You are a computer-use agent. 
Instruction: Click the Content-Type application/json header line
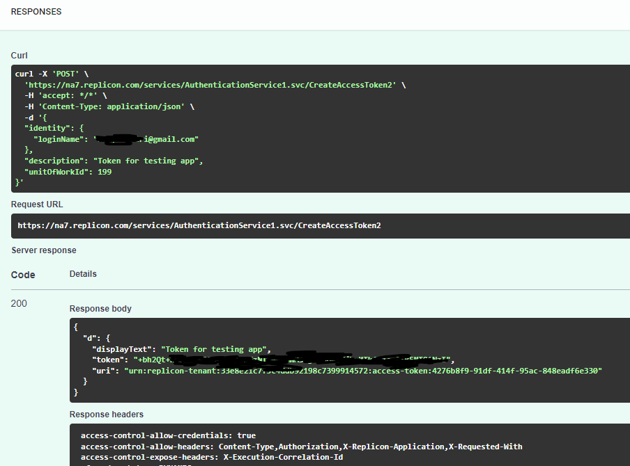109,106
